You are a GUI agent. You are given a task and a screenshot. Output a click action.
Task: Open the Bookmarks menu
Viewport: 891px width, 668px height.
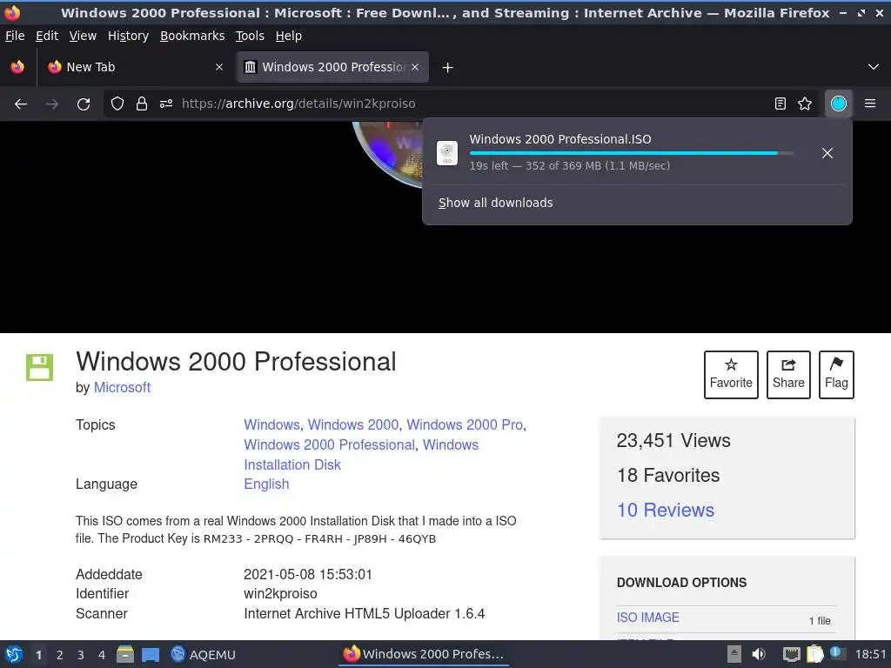point(192,36)
